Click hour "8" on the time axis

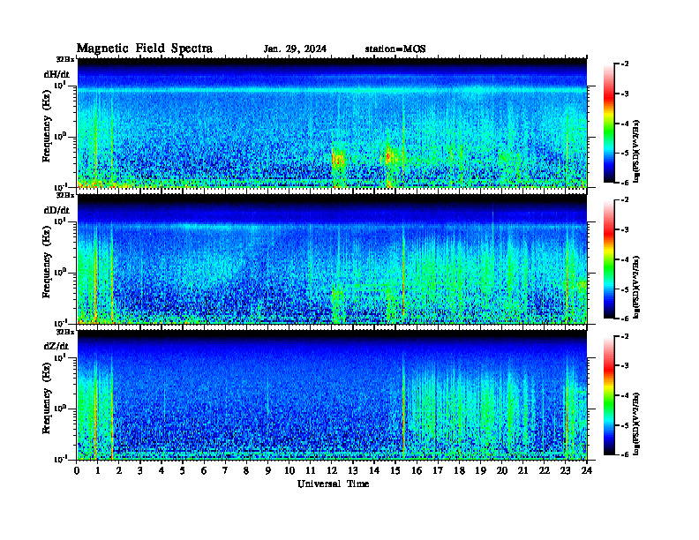coord(246,470)
